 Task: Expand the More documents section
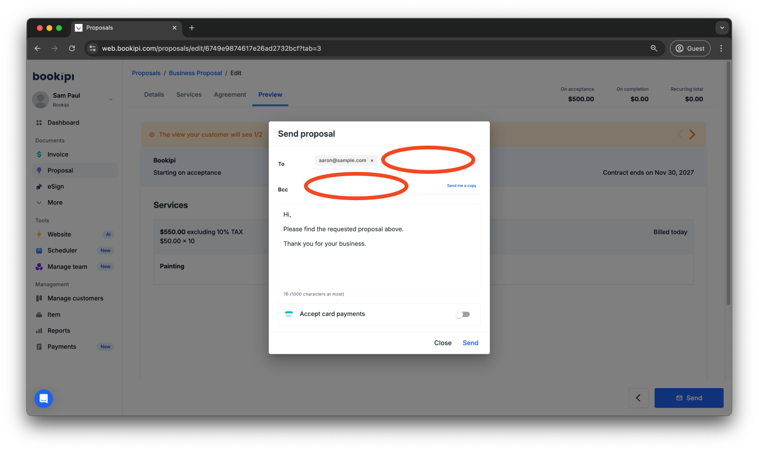tap(55, 202)
